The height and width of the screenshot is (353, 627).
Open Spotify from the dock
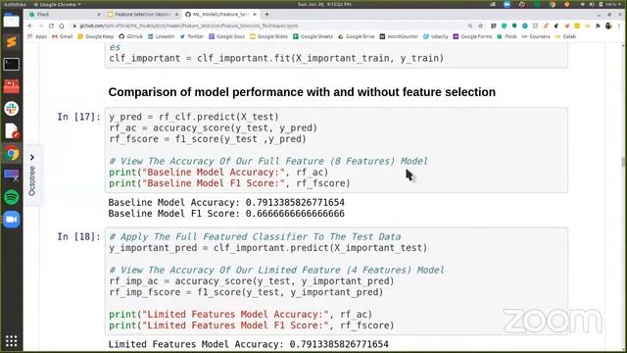[x=11, y=197]
